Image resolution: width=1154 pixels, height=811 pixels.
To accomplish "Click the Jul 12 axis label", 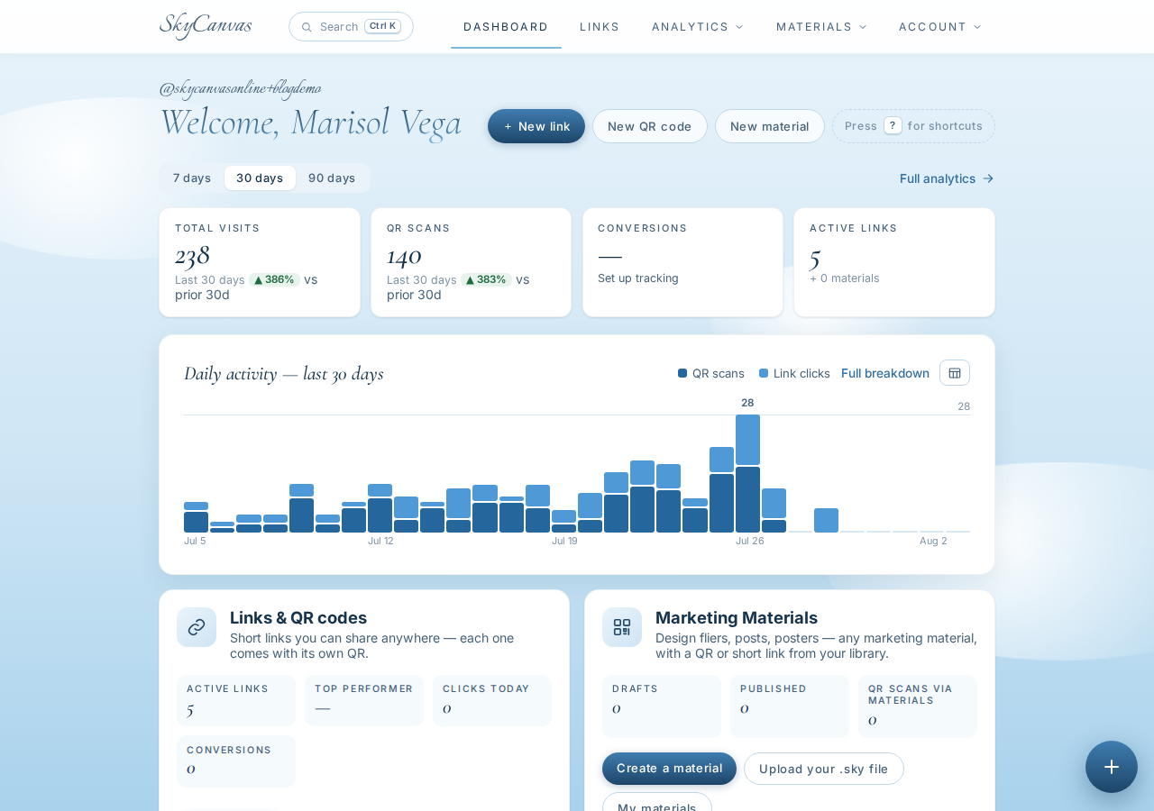I will pos(380,541).
